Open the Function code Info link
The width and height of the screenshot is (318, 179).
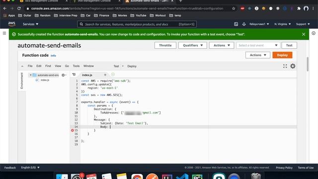click(53, 56)
